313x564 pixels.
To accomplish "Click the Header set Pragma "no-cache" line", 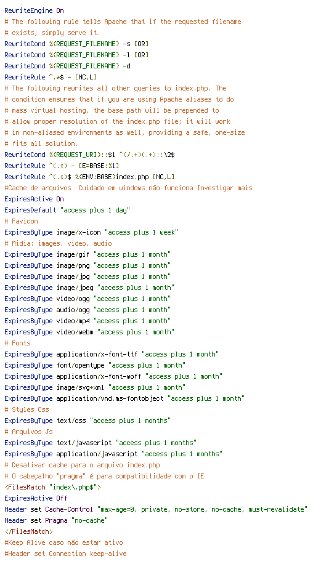I will pyautogui.click(x=56, y=520).
